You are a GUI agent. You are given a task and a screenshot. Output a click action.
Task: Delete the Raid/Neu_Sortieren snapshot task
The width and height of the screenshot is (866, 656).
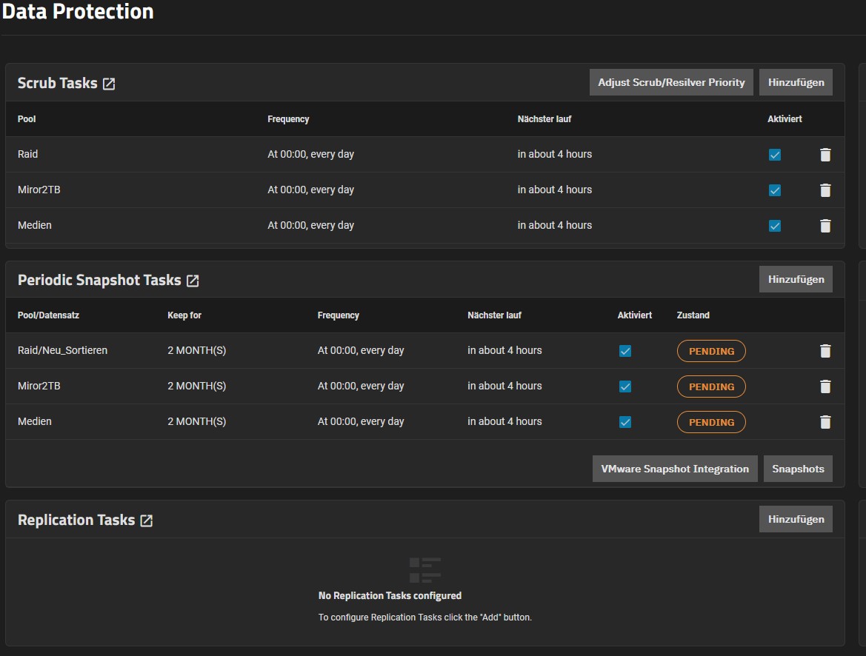tap(825, 351)
